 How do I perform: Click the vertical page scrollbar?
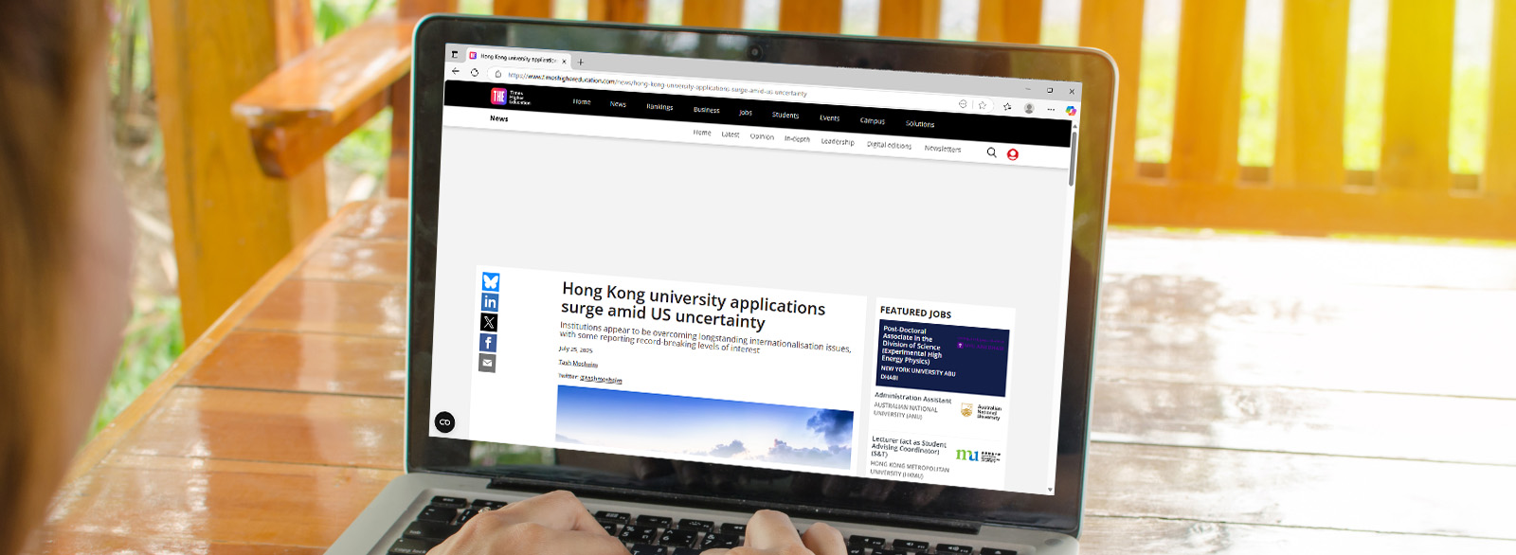coord(1073,157)
